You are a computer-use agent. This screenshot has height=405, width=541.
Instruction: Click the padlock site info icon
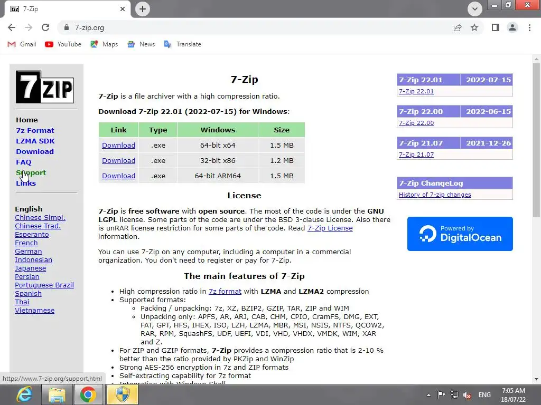(67, 27)
